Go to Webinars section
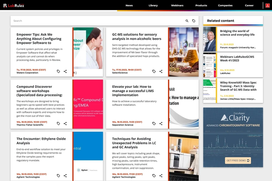The height and width of the screenshot is (181, 272). [177, 5]
